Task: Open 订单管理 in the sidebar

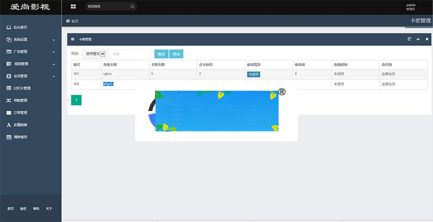Action: [x=20, y=113]
